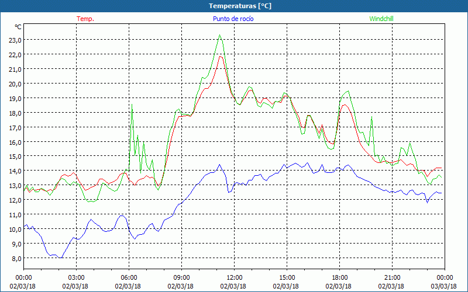Viewport: 468px width, 292px height.
Task: Click the 10,0 y-axis value
Action: pos(15,229)
